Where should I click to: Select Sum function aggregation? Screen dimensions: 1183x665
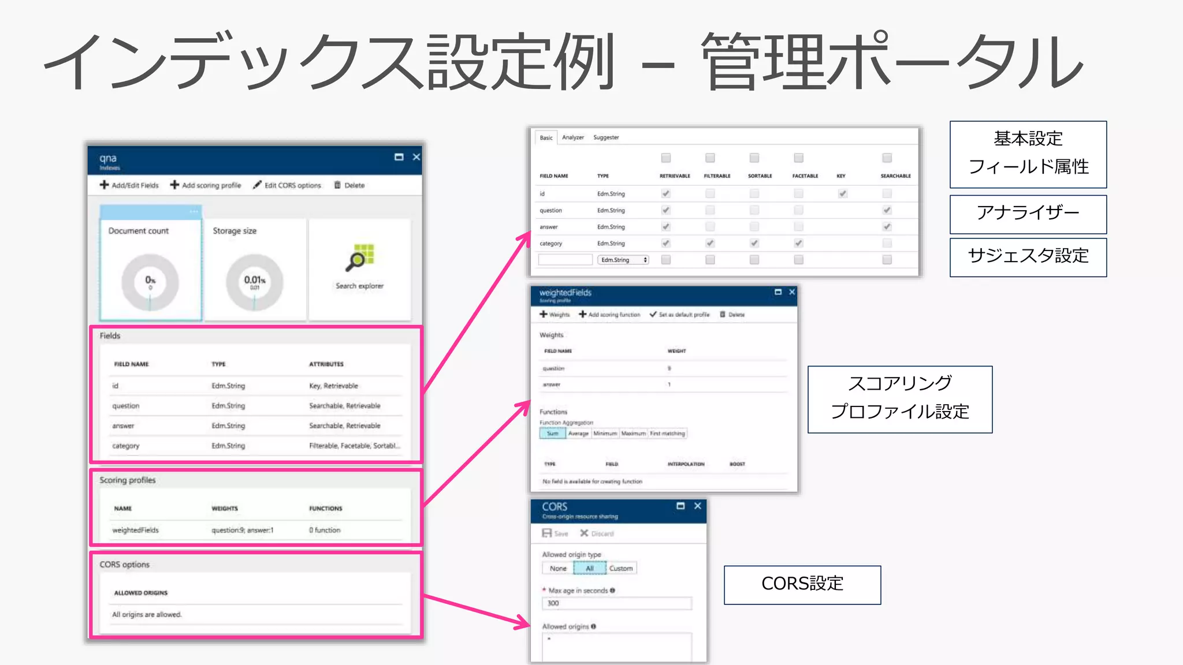click(553, 434)
